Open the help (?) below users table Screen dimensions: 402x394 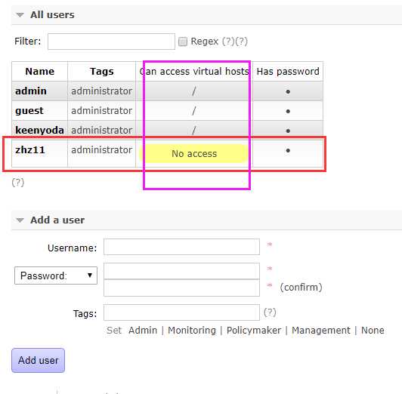pyautogui.click(x=18, y=183)
